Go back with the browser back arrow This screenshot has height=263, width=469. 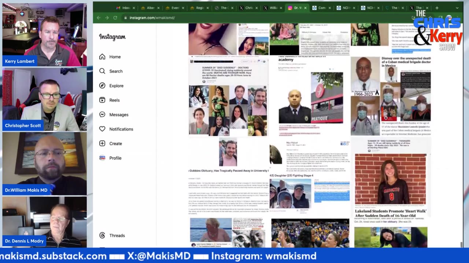click(x=99, y=18)
